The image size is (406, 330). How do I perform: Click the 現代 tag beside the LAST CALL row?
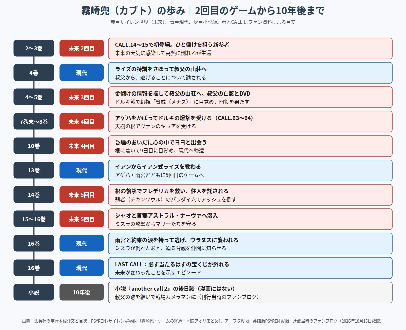click(82, 268)
